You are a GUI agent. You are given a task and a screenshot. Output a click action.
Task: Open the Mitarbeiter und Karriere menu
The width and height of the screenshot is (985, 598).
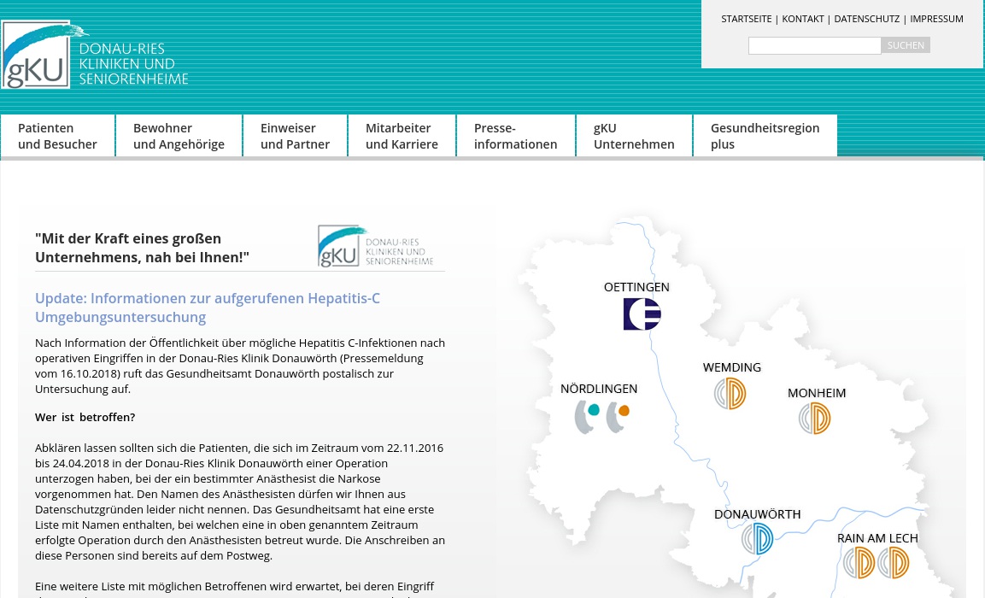(x=402, y=136)
